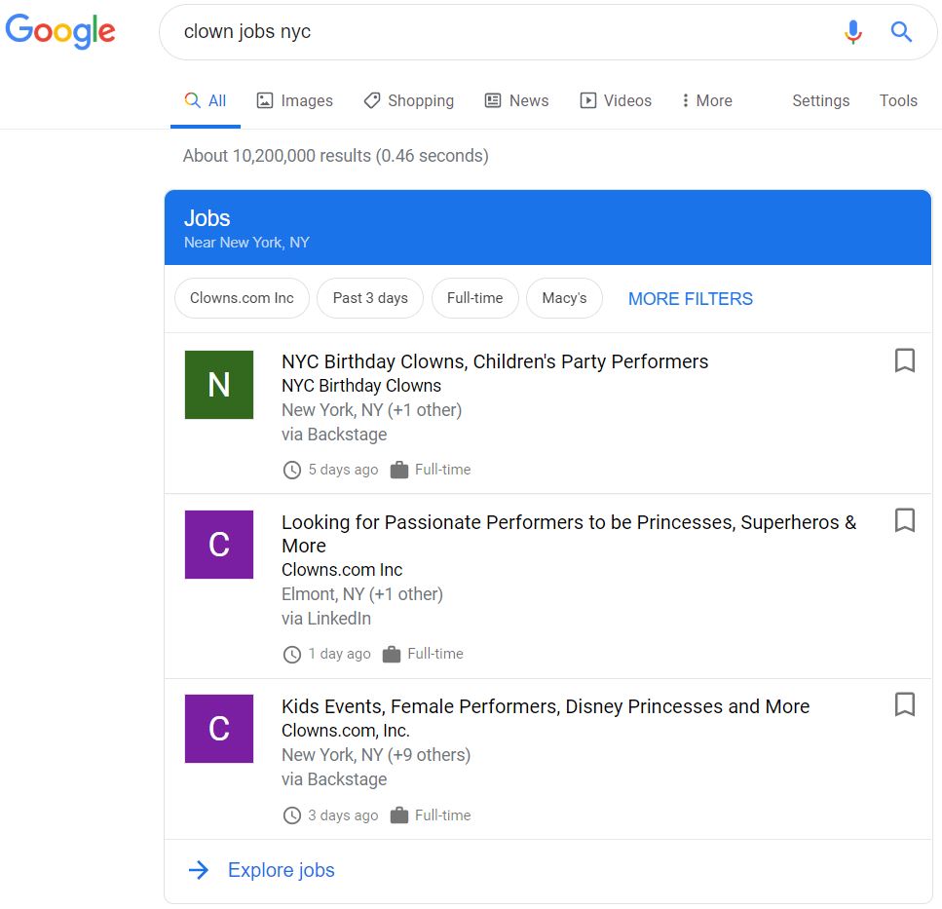The image size is (942, 909).
Task: Click purple C logo for Kids Events listing
Action: click(218, 729)
